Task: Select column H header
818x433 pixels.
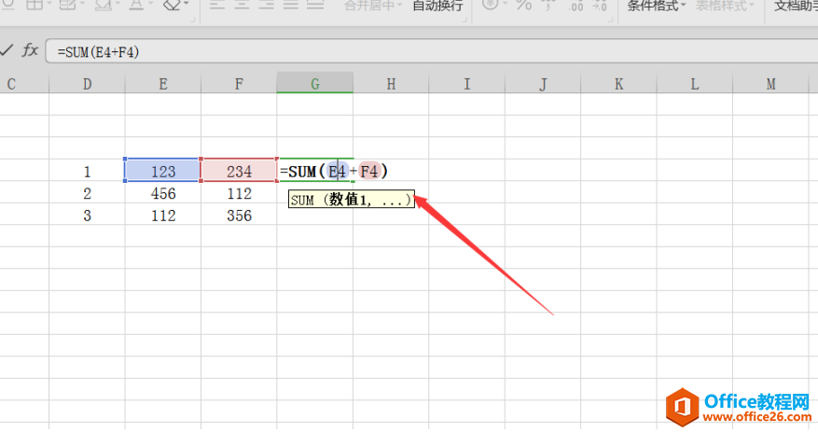Action: point(391,84)
